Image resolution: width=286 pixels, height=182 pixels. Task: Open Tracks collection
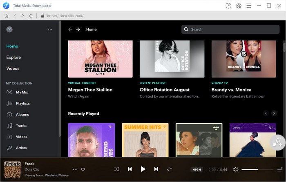[x=21, y=126]
